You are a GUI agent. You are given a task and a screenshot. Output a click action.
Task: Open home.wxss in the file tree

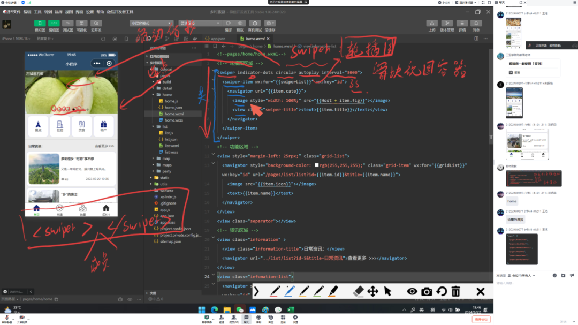click(173, 120)
